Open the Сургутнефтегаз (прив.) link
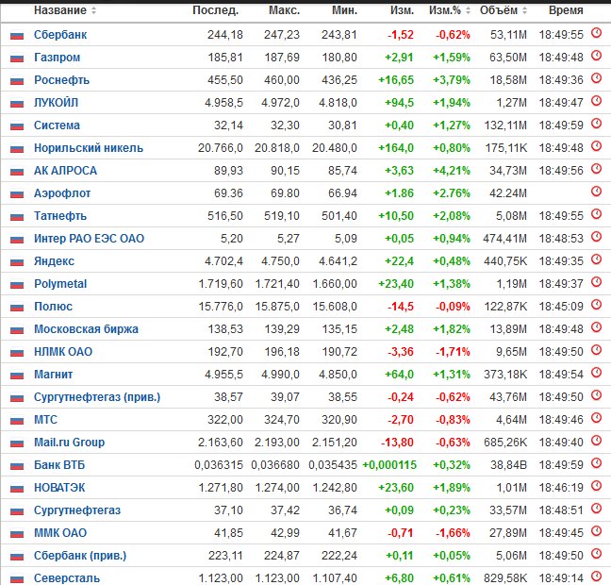This screenshot has width=611, height=585. click(x=97, y=397)
